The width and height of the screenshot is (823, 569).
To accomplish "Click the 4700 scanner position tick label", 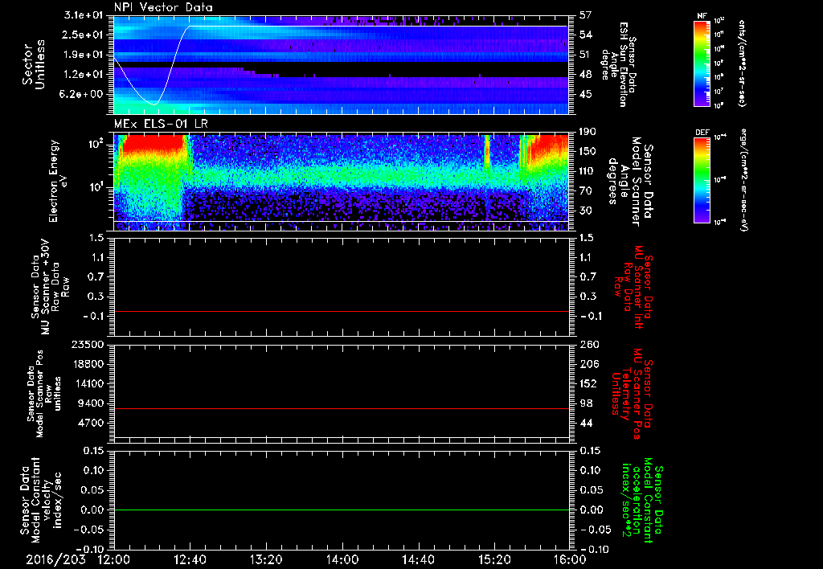I will coord(92,423).
